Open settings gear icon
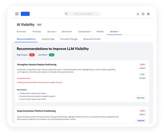The width and height of the screenshot is (164, 135). pyautogui.click(x=148, y=14)
